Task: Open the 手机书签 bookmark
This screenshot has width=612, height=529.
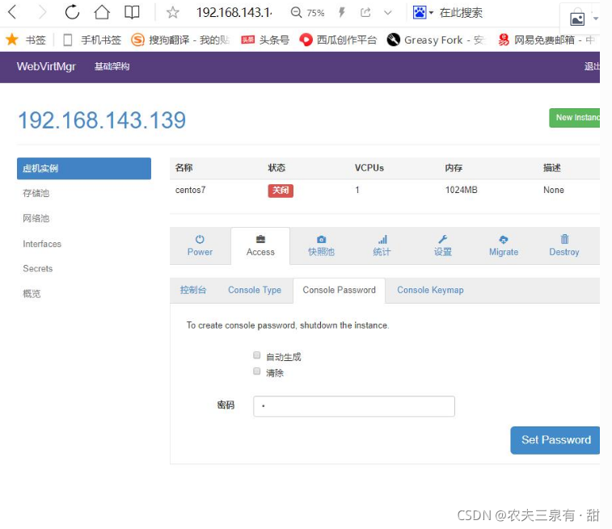Action: click(x=92, y=40)
